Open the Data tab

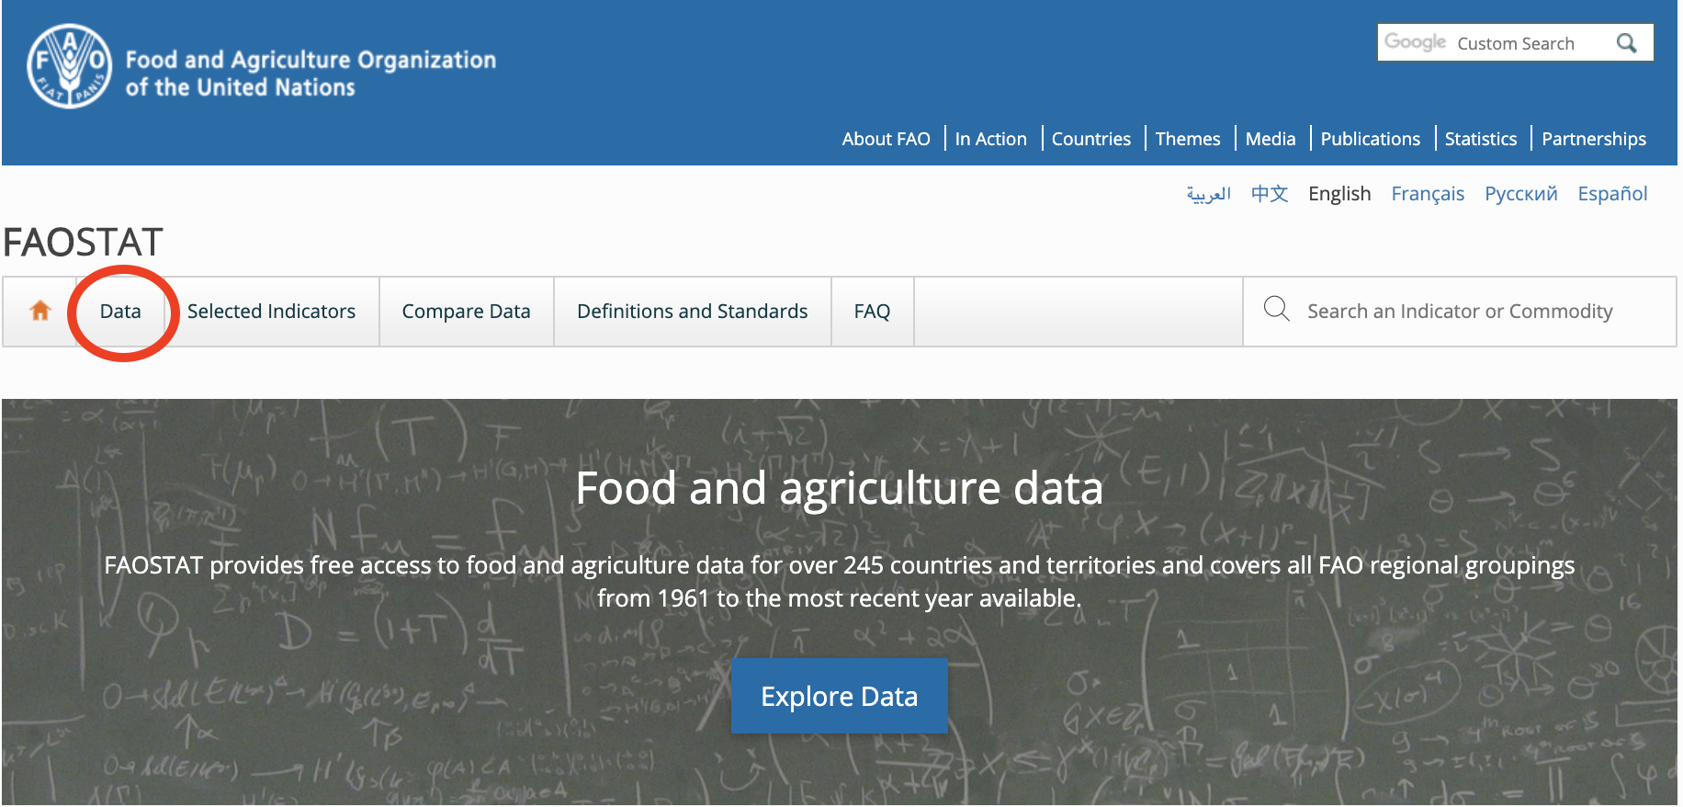120,312
